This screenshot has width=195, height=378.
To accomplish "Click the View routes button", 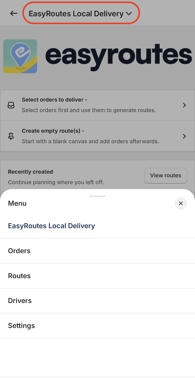I will coord(166,175).
